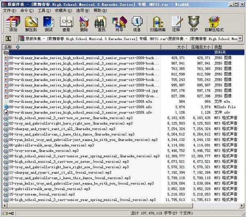Click the 查看 (View) toolbar icon
Screen dimensions: 246x217
pyautogui.click(x=66, y=24)
